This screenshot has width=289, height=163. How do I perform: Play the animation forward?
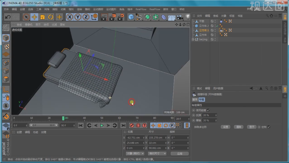pyautogui.click(x=102, y=126)
